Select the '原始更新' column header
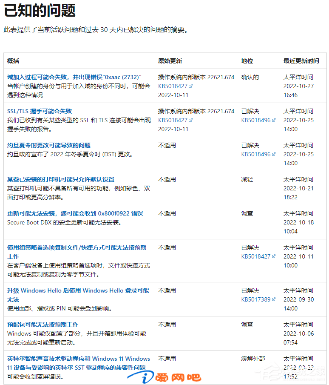The height and width of the screenshot is (385, 329). click(x=170, y=61)
